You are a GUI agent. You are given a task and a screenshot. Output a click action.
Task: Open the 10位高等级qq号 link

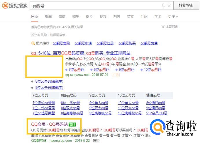pos(130,113)
